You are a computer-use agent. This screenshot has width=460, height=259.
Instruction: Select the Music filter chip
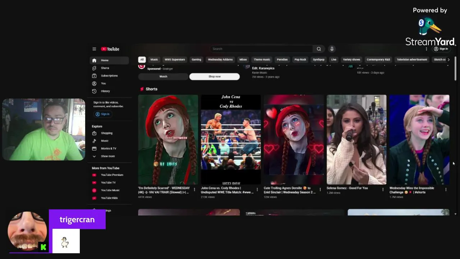[154, 60]
